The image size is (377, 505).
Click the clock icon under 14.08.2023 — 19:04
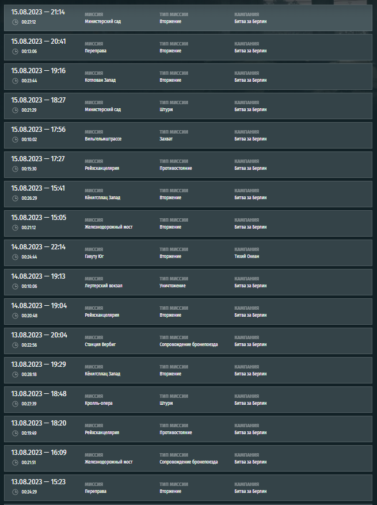(x=15, y=316)
